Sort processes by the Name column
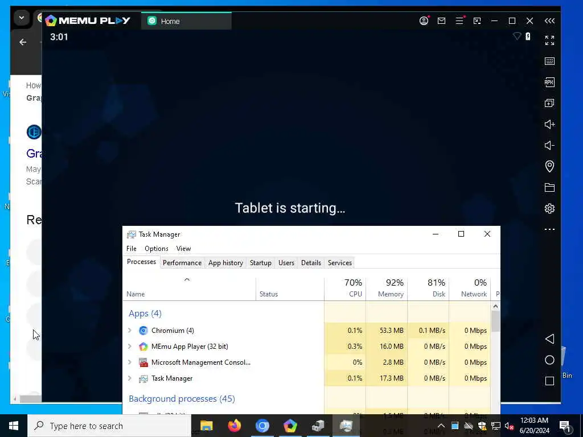Viewport: 583px width, 437px height. (189, 289)
